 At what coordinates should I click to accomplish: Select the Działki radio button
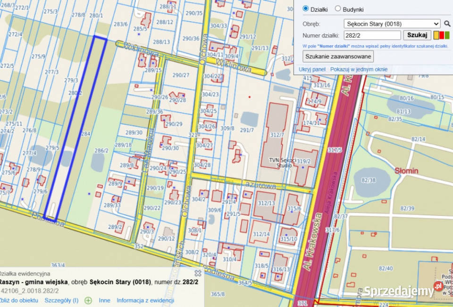pos(306,9)
